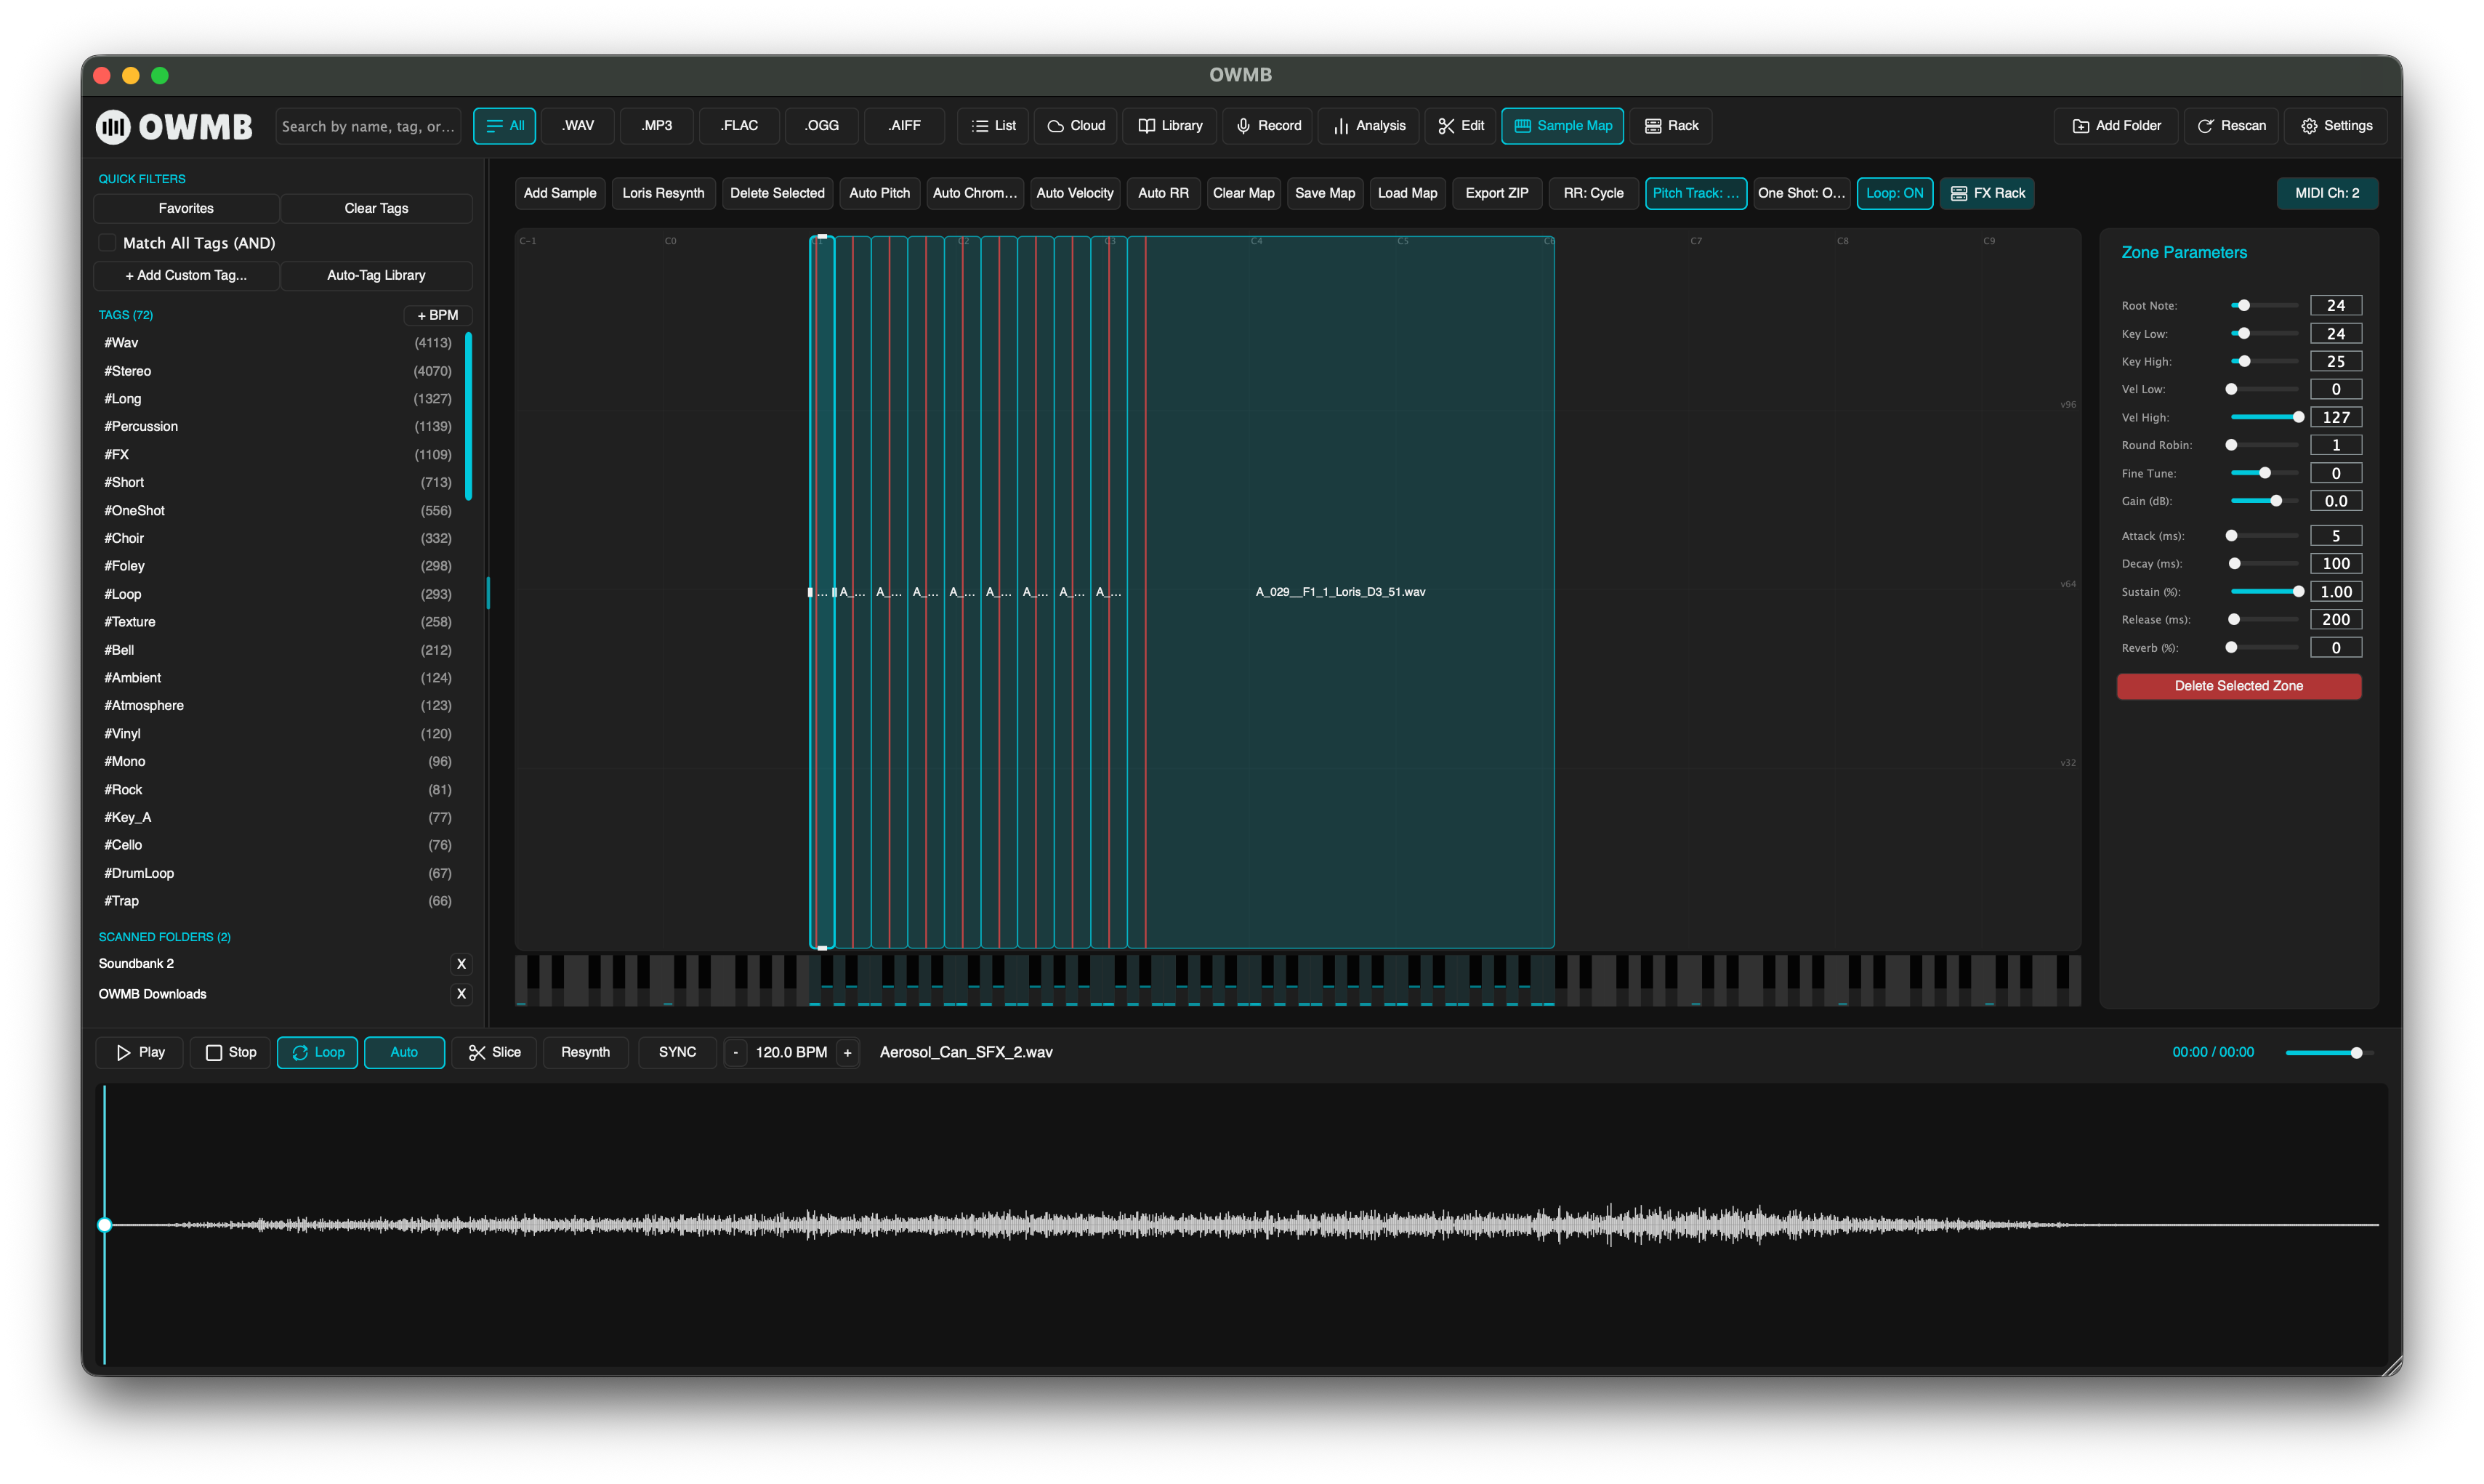This screenshot has height=1484, width=2484.
Task: Adjust the Root Note slider
Action: pos(2264,306)
